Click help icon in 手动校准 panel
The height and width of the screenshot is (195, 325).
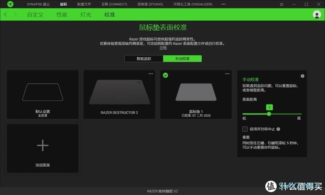click(x=303, y=76)
